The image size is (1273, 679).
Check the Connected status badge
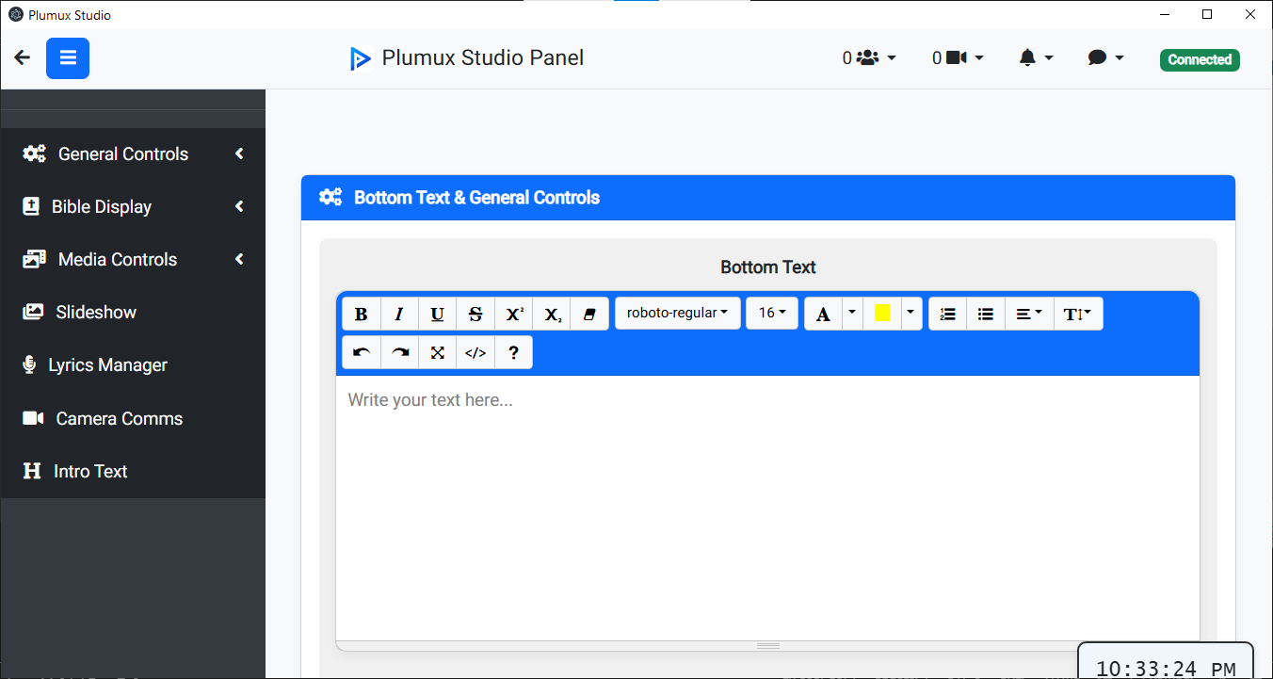(x=1199, y=58)
